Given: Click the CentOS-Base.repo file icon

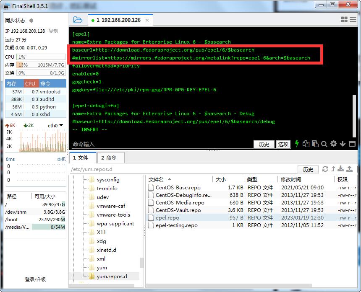Looking at the screenshot, I should (x=151, y=187).
